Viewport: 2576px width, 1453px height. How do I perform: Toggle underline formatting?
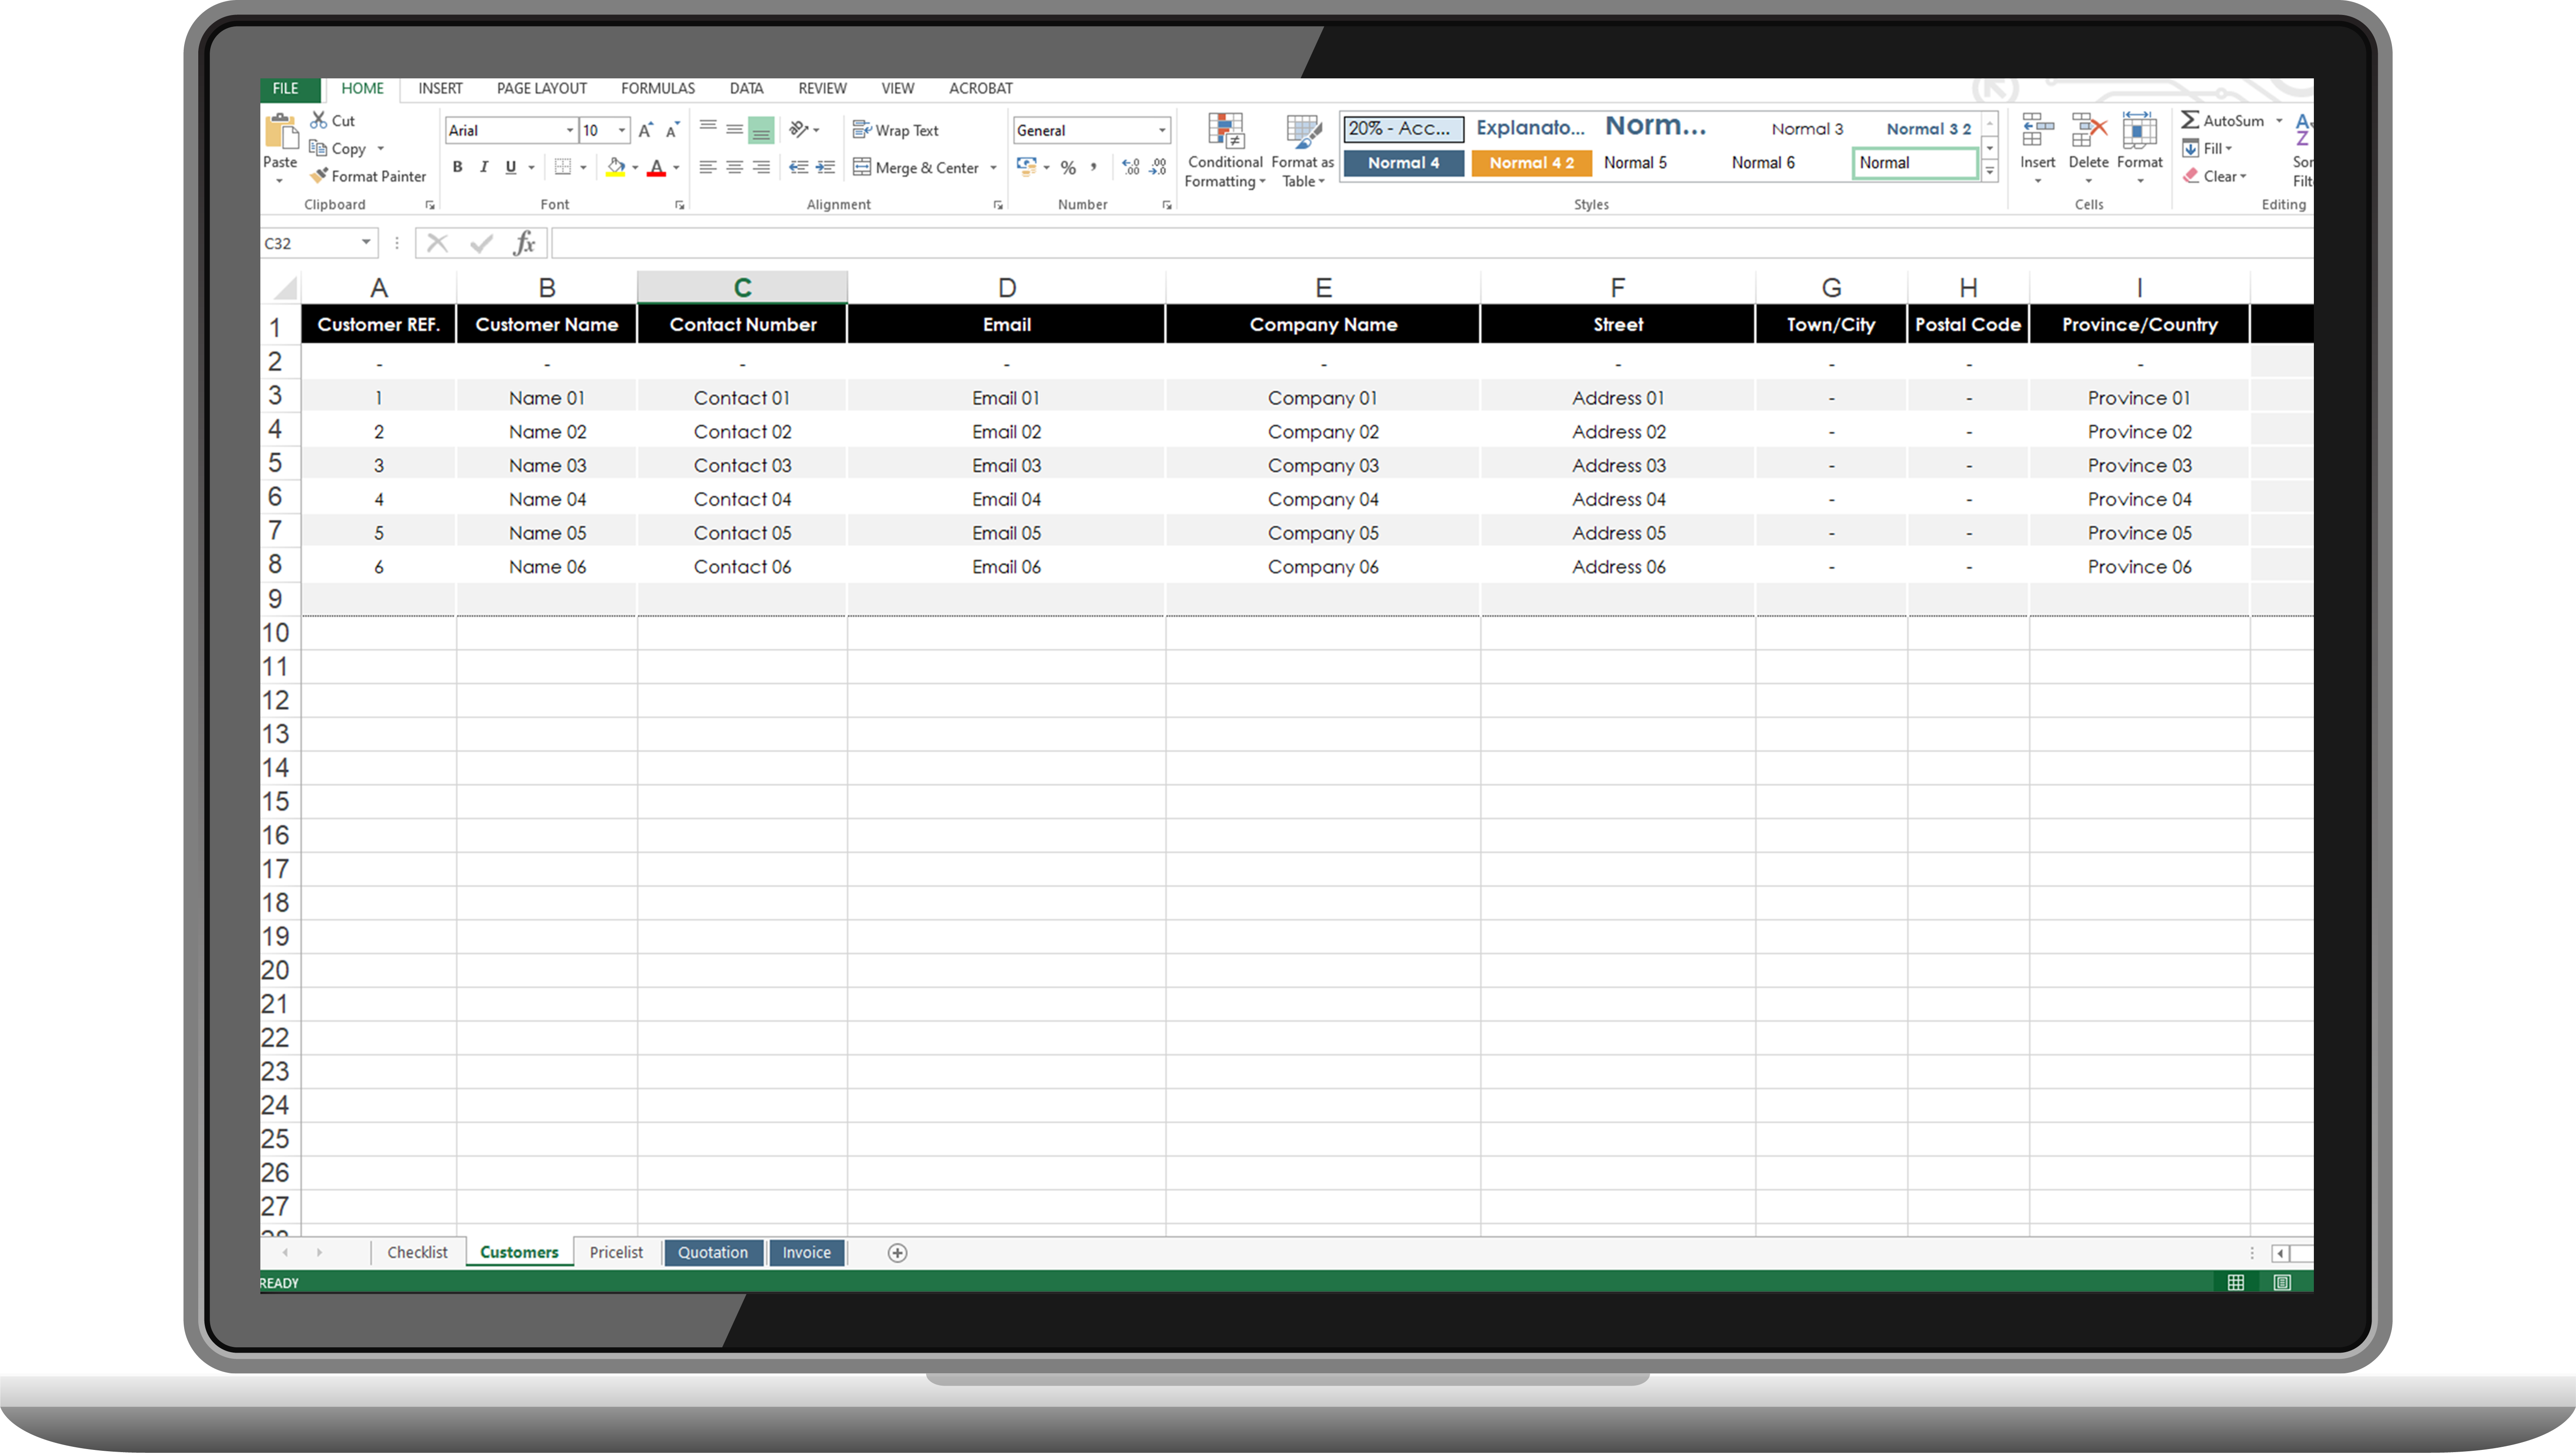tap(511, 167)
